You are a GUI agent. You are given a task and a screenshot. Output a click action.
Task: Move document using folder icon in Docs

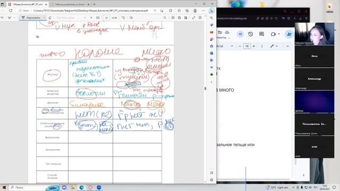220,32
